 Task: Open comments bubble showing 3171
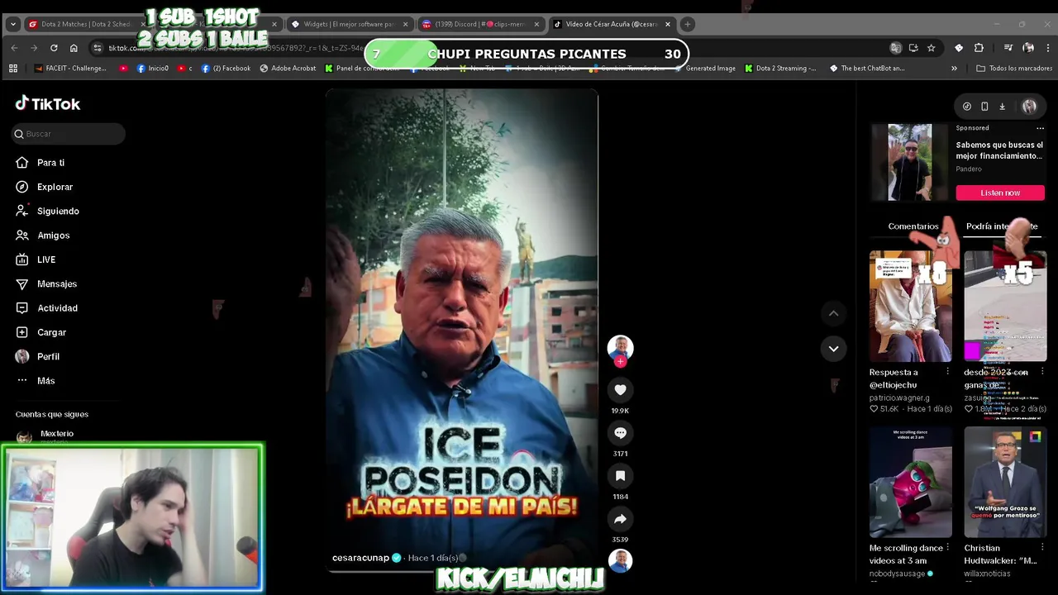[x=620, y=433]
